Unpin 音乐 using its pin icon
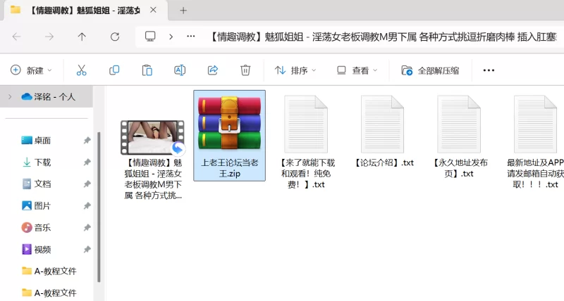The height and width of the screenshot is (301, 564). 87,227
